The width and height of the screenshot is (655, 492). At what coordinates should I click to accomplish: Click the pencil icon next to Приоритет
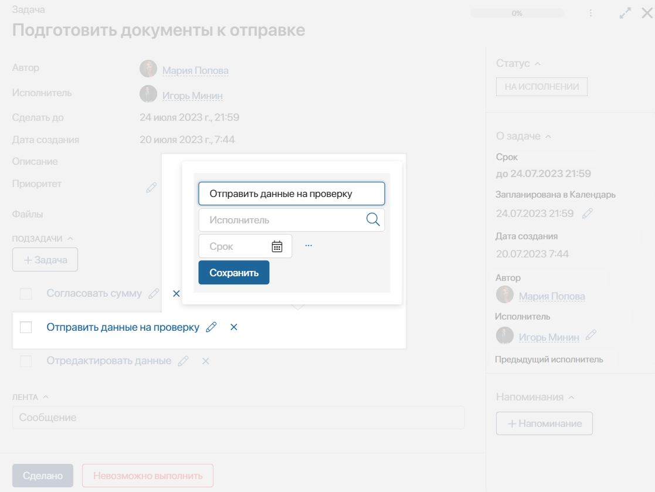coord(151,188)
